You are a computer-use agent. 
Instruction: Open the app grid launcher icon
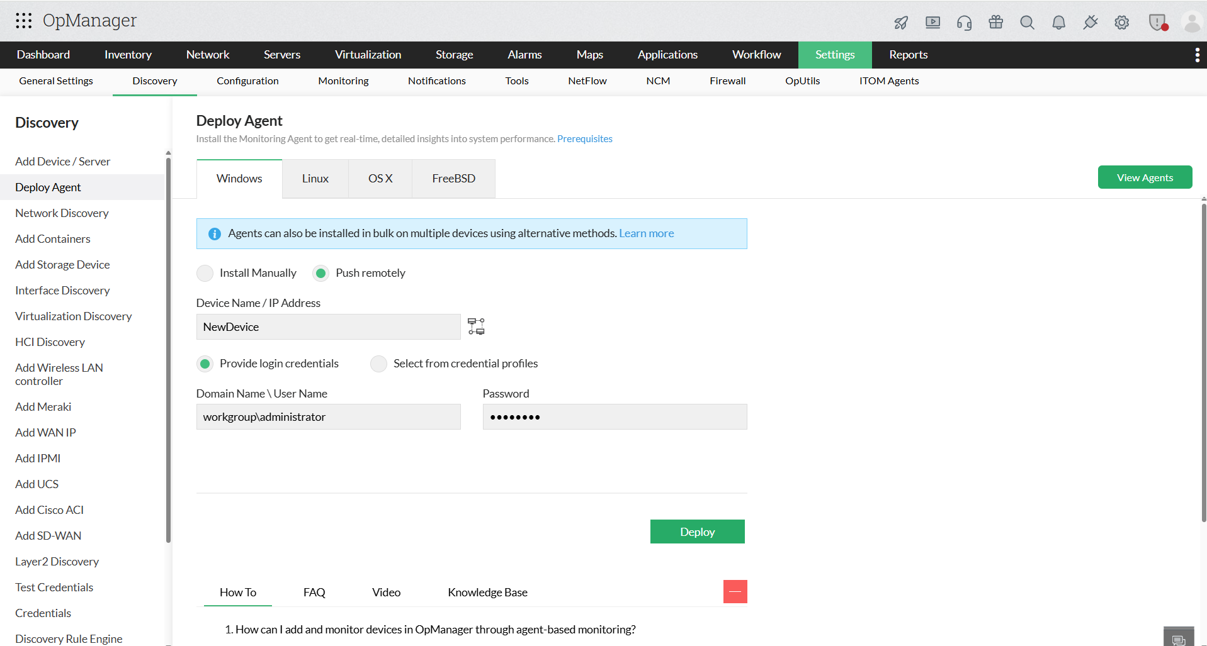pos(24,21)
